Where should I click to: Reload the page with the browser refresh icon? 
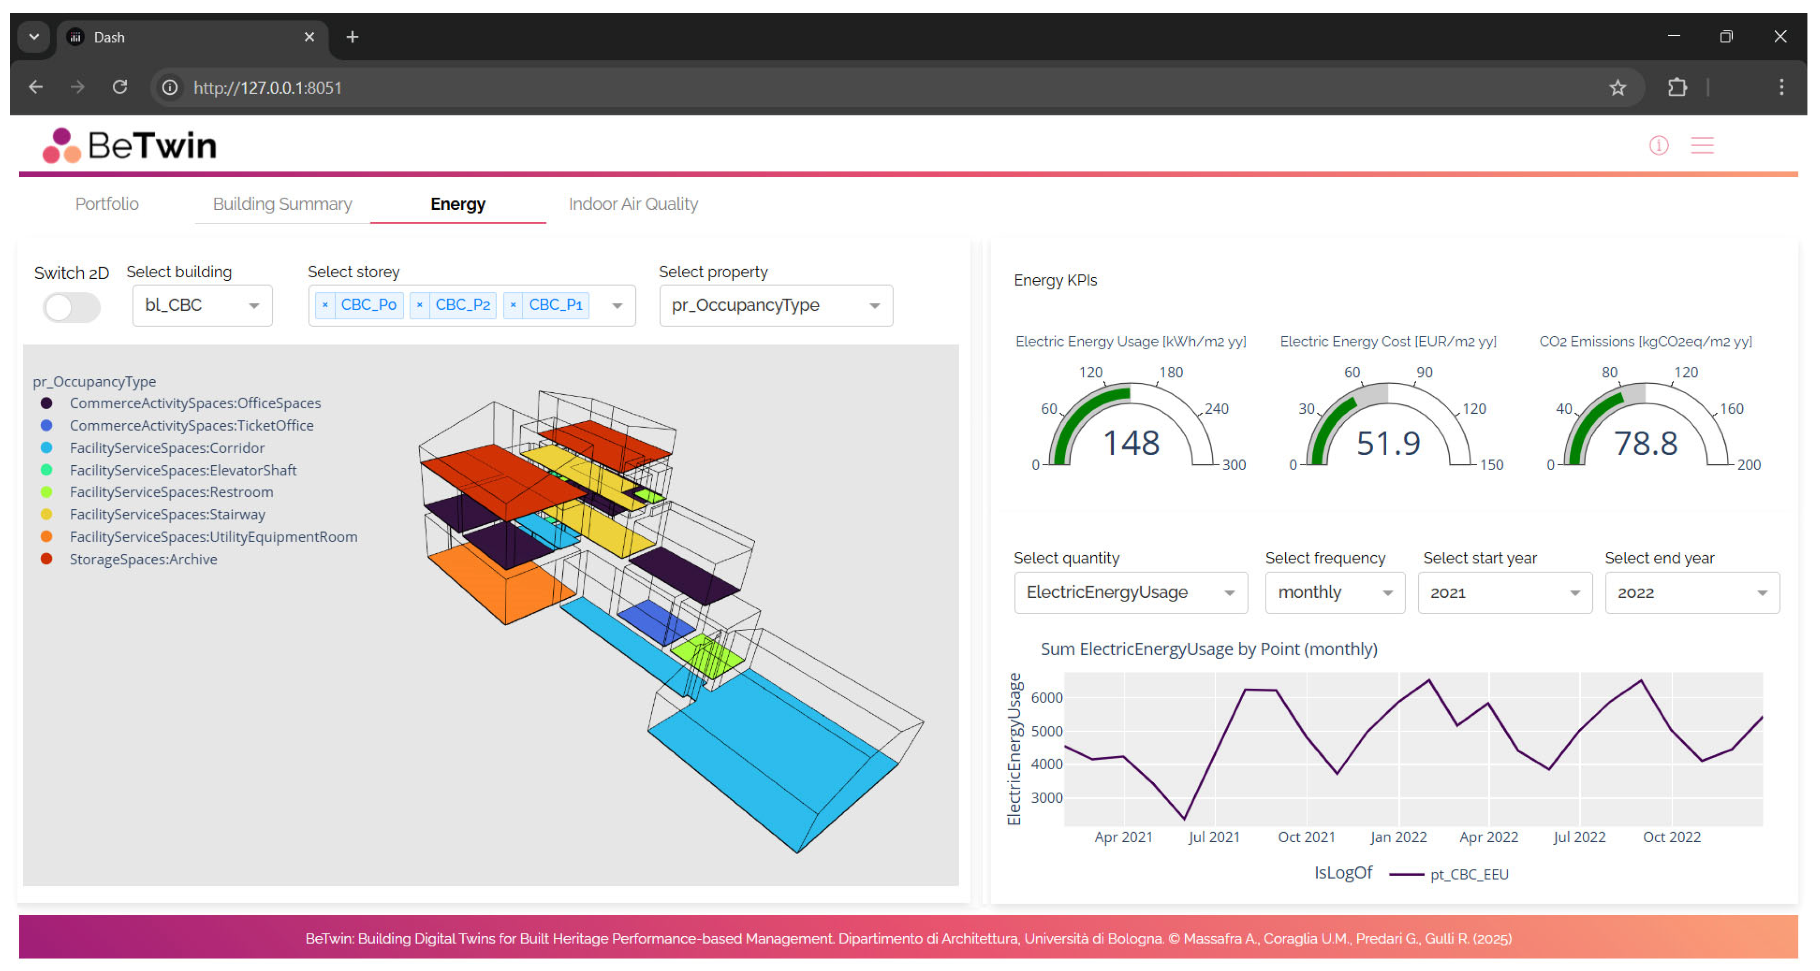pos(120,88)
